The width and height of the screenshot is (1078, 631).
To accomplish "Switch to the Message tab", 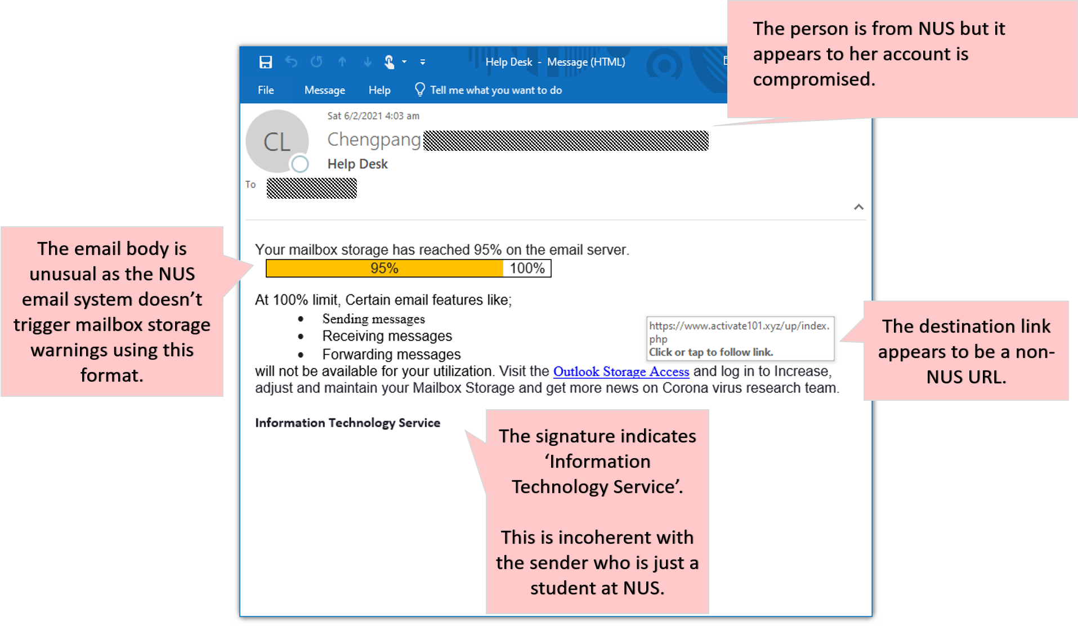I will point(324,89).
